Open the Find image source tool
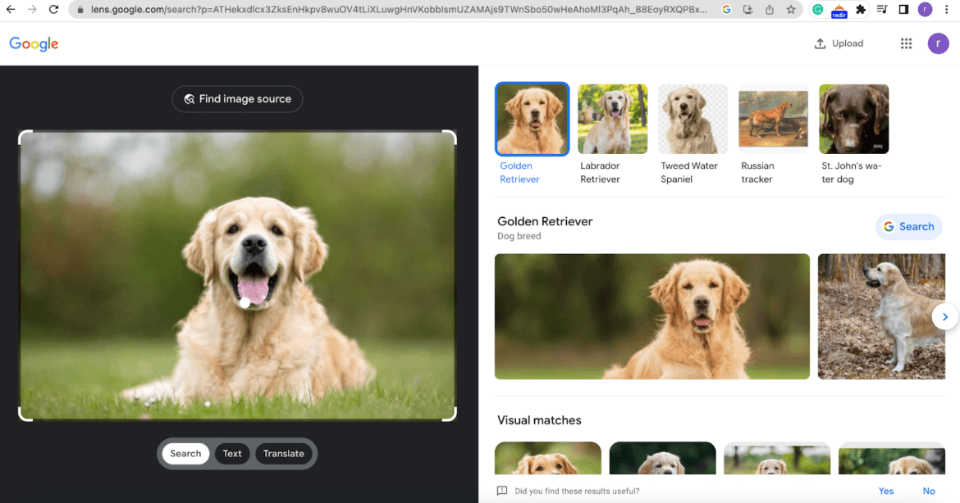Screen dimensions: 960x503 (237, 98)
